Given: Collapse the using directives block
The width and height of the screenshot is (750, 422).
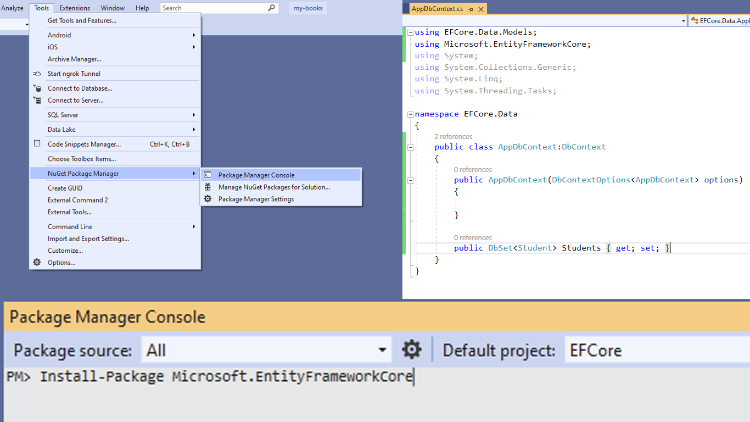Looking at the screenshot, I should [411, 32].
